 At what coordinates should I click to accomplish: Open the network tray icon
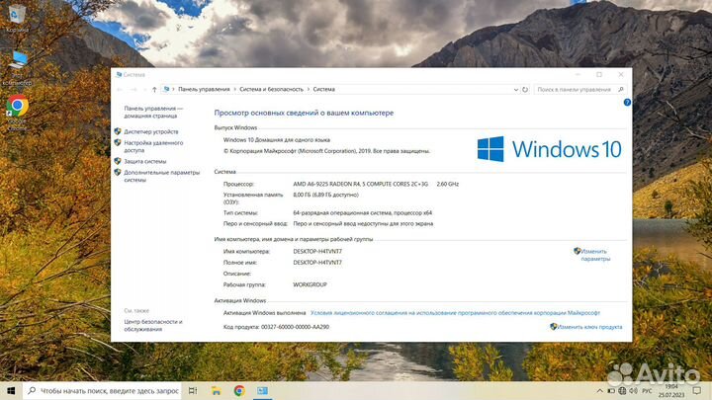pos(622,390)
